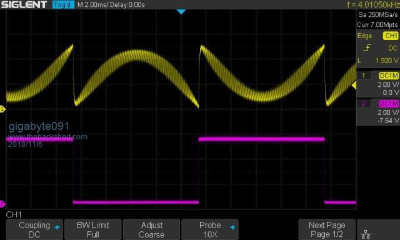
Task: Click the frequency counter readout
Action: 373,4
